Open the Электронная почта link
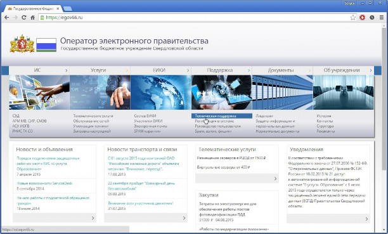The width and height of the screenshot is (388, 234). 150,126
